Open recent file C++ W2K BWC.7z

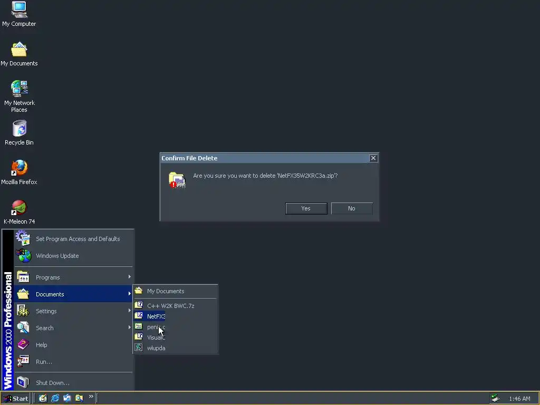click(x=175, y=305)
